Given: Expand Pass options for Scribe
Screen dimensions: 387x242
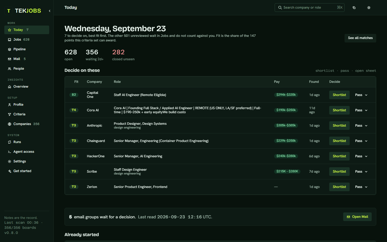Looking at the screenshot, I should [366, 172].
